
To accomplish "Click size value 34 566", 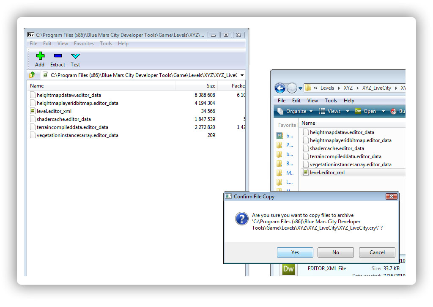I will [x=208, y=111].
